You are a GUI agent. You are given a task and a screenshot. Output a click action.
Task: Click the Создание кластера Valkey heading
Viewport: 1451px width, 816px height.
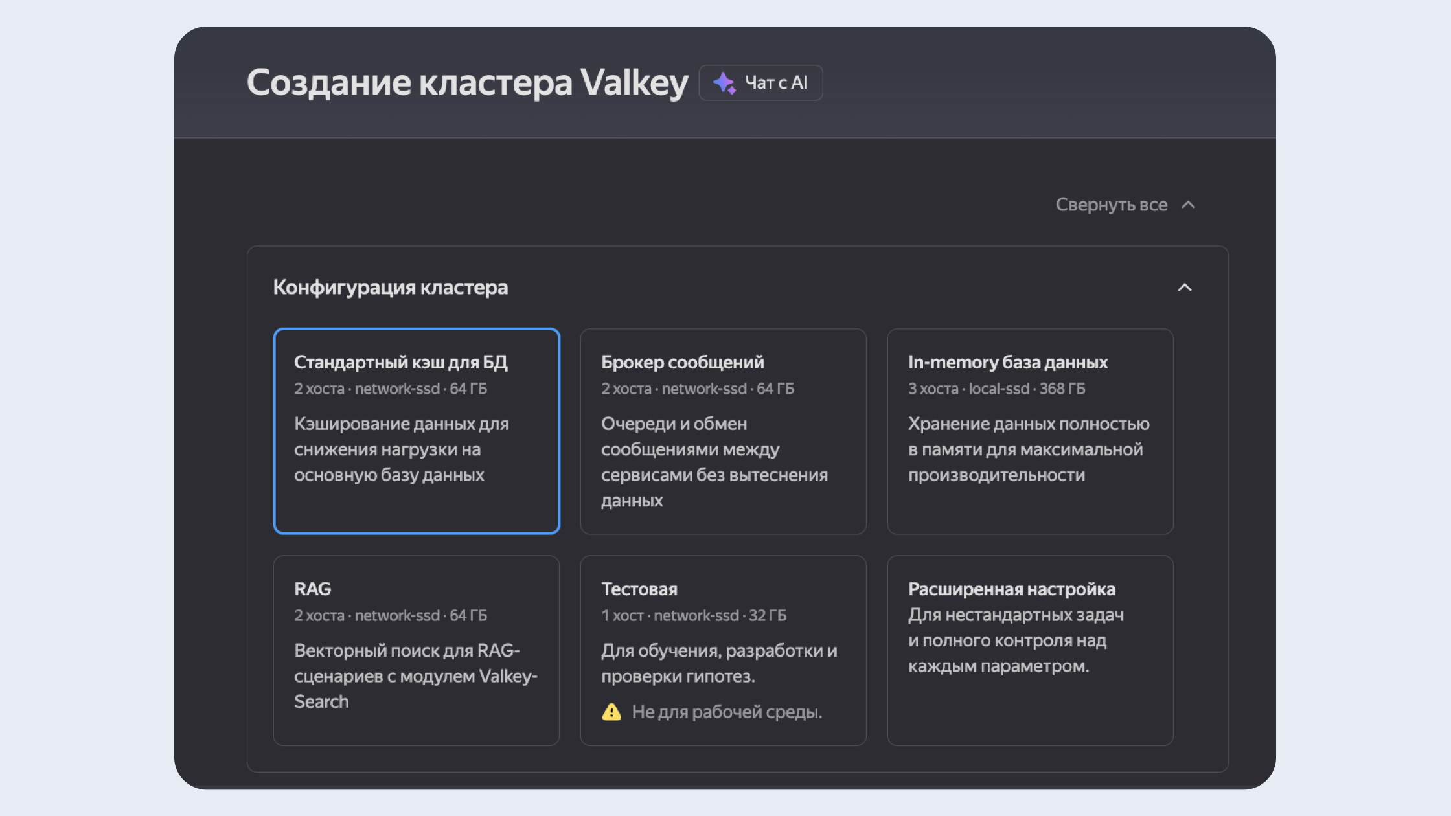467,83
